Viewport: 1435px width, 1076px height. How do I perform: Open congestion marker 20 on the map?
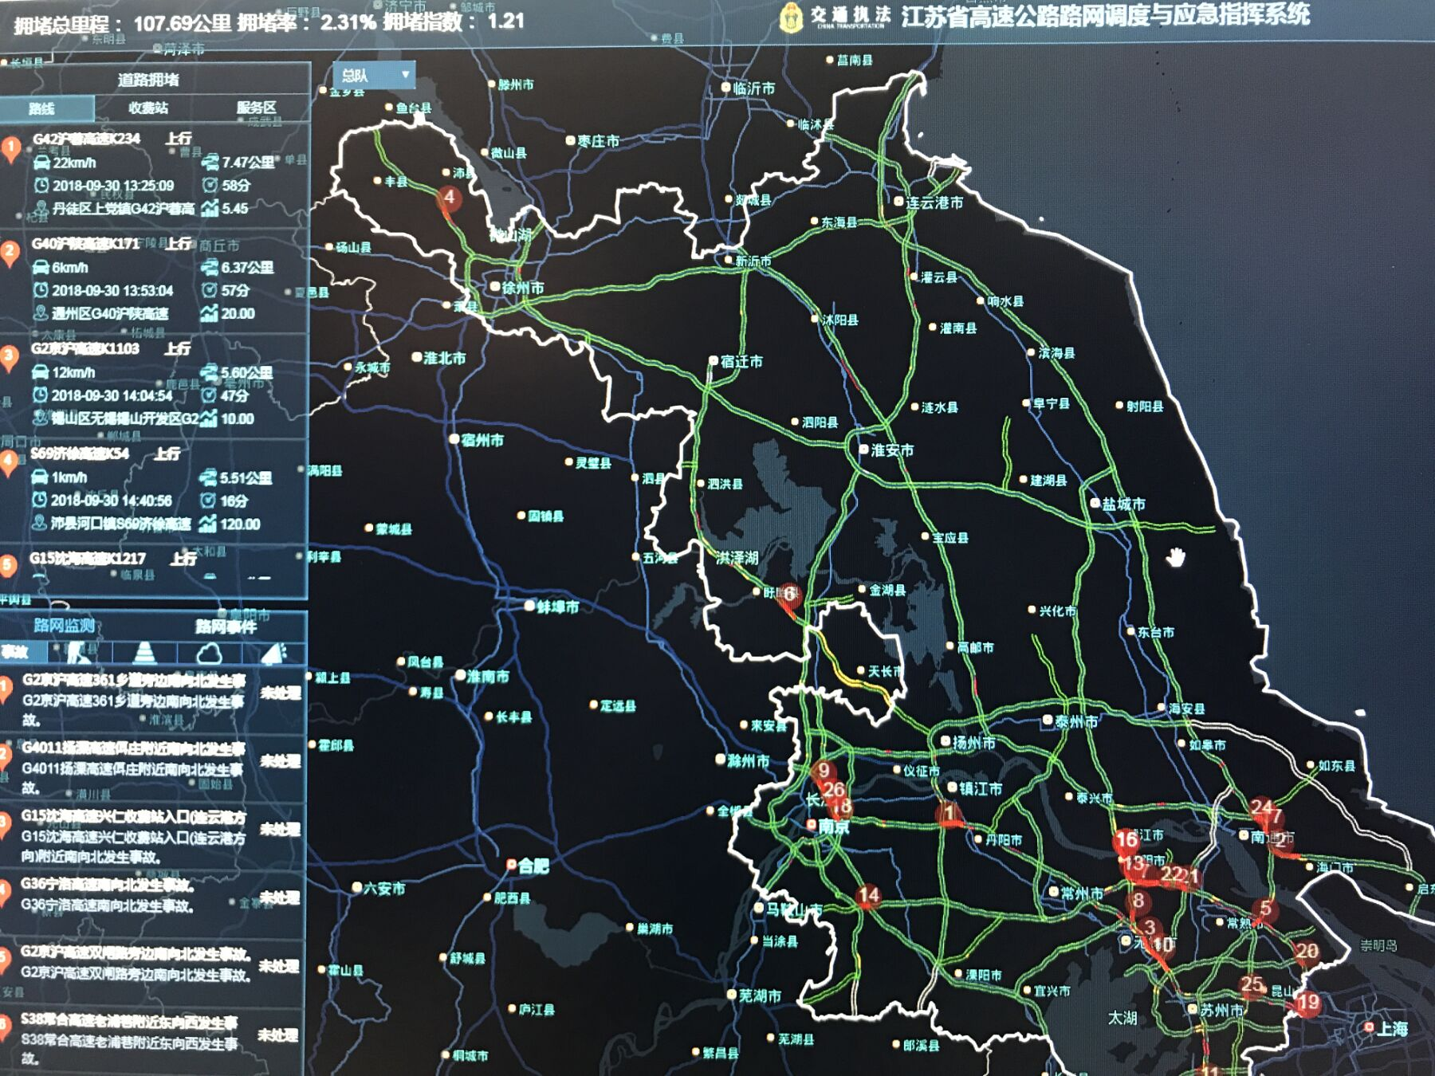click(x=1307, y=952)
